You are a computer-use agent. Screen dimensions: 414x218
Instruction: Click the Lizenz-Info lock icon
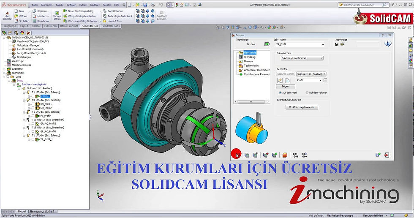[105, 21]
